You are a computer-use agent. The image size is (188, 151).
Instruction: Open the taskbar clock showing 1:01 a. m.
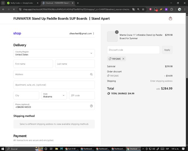175,149
